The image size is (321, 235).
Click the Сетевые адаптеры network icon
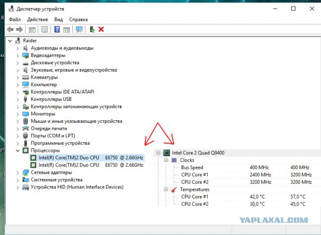[x=26, y=172]
